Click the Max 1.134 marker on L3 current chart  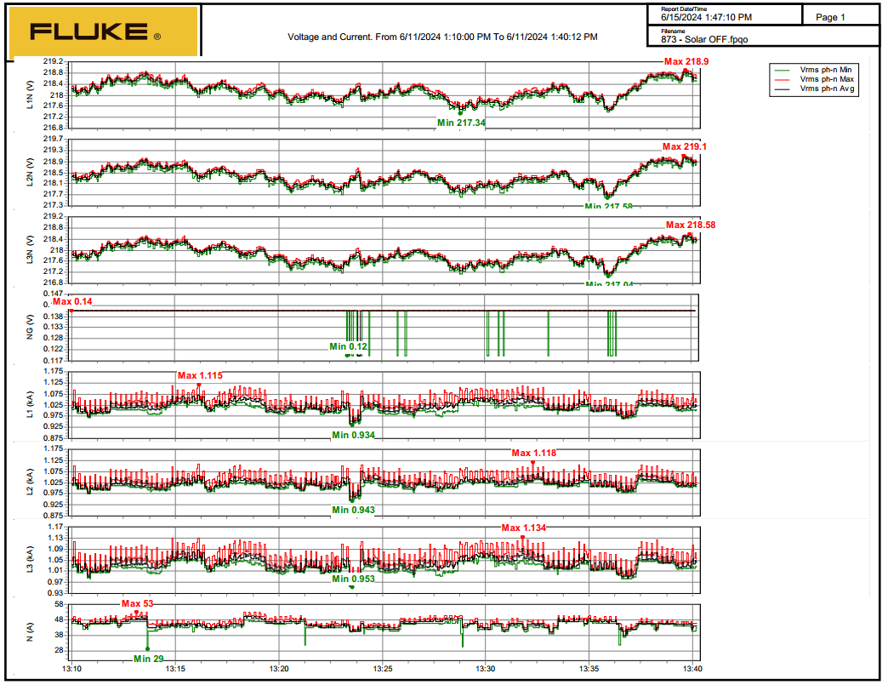[523, 528]
